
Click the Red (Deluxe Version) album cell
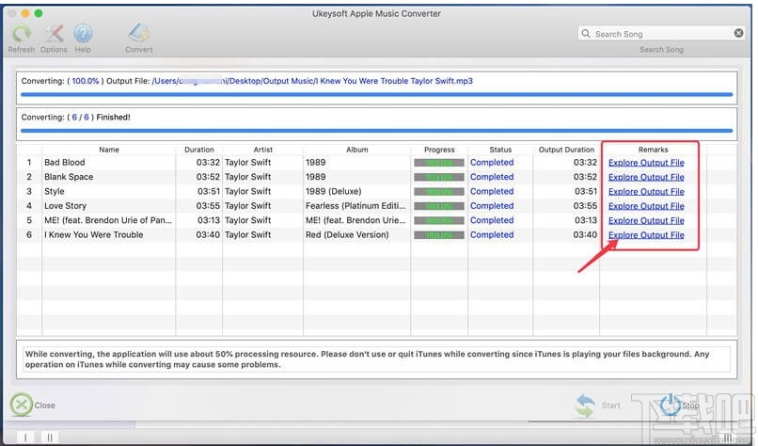point(347,235)
